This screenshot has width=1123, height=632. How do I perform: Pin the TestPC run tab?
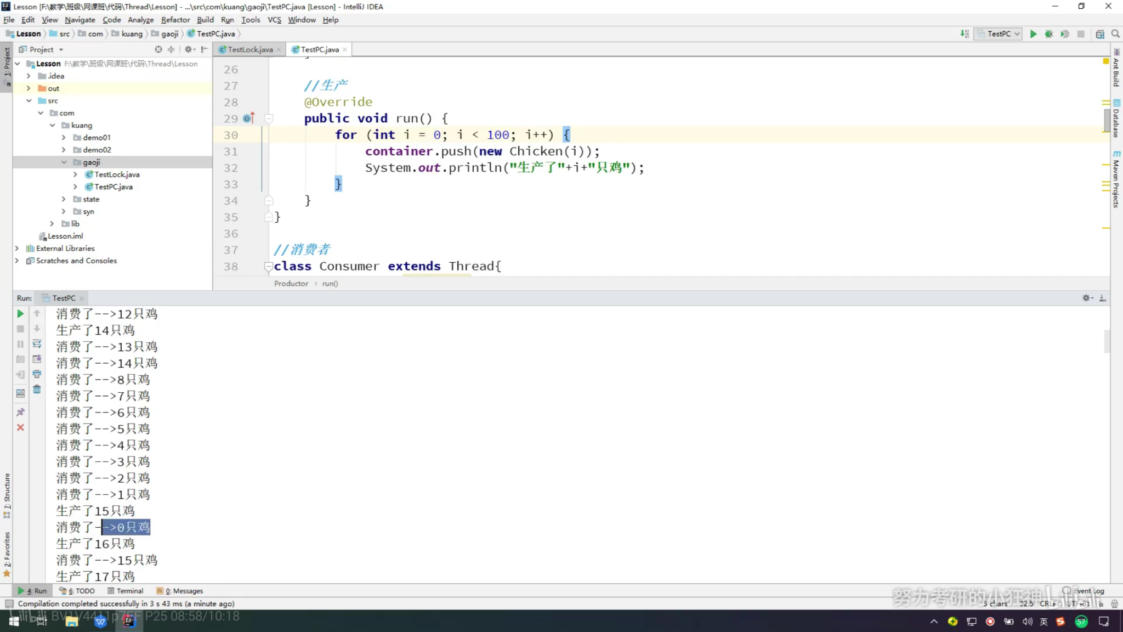click(20, 412)
